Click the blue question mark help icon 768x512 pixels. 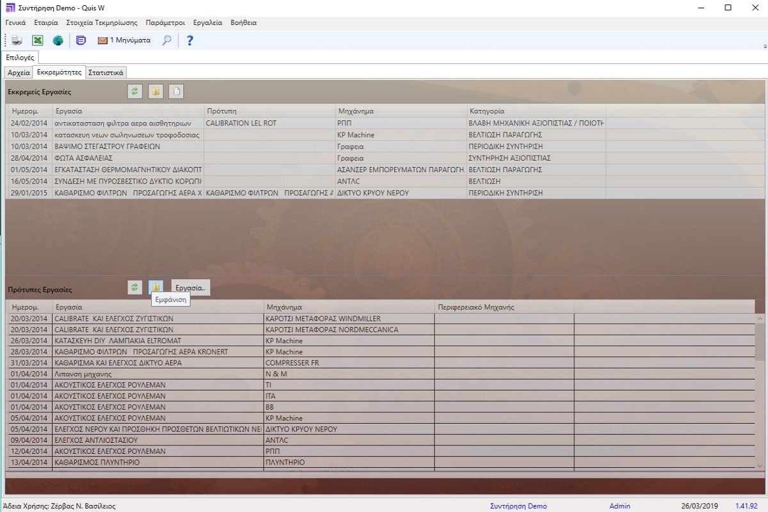[189, 40]
